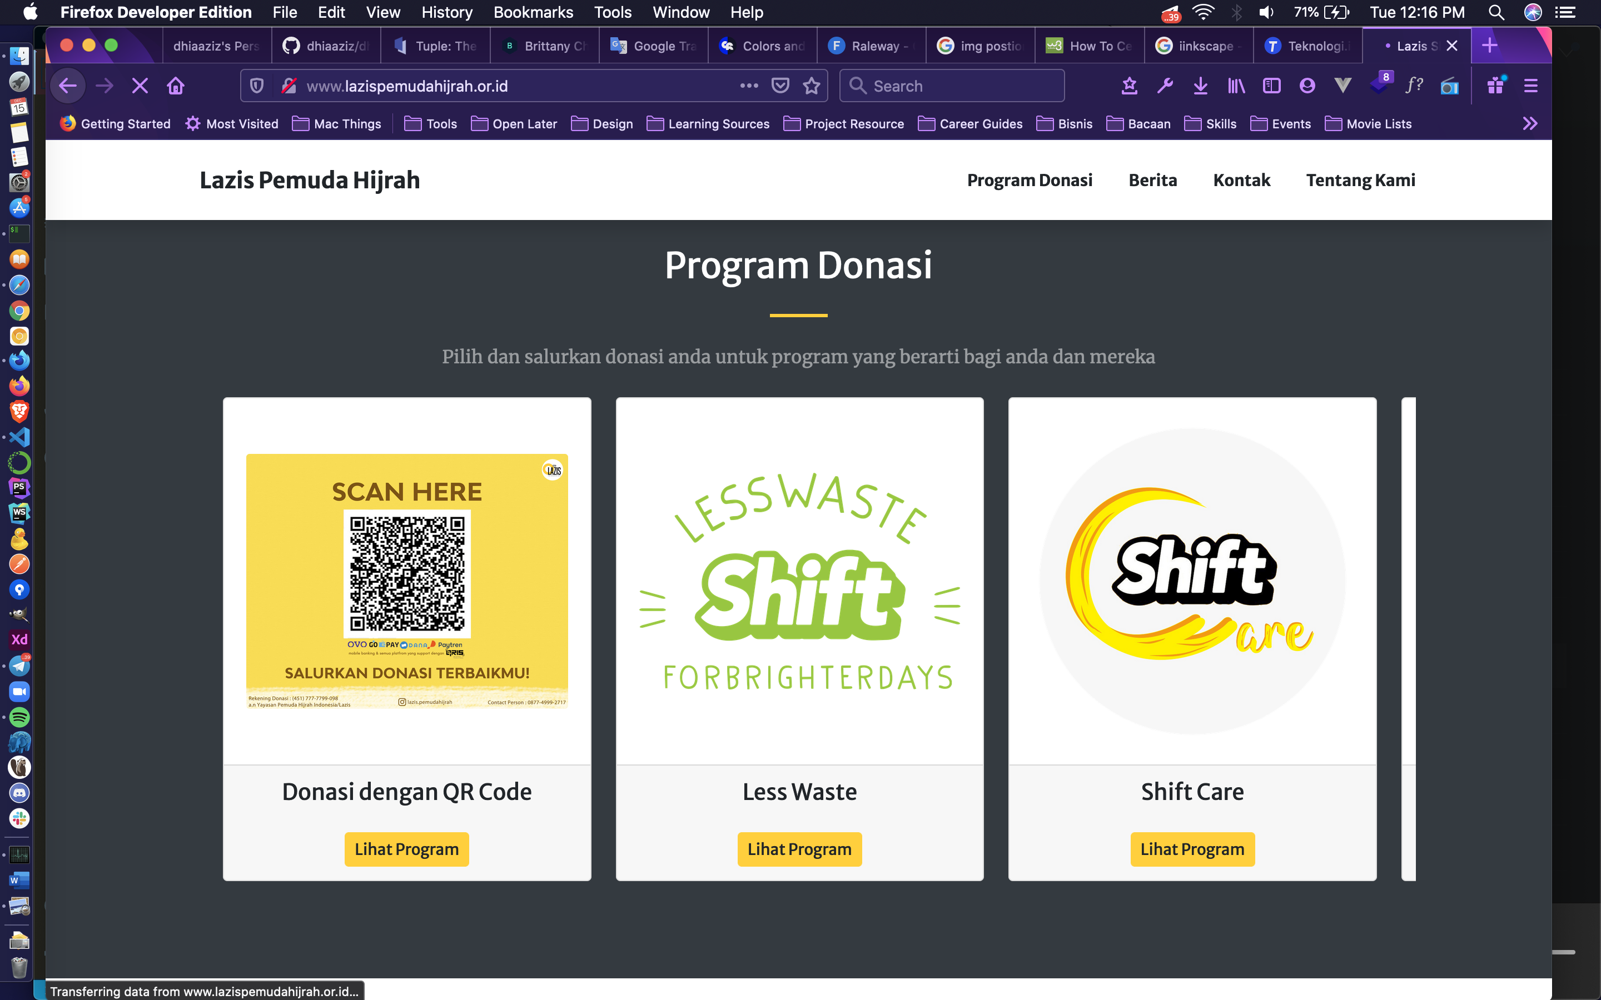
Task: Open Firefox account avatar icon
Action: [x=1307, y=86]
